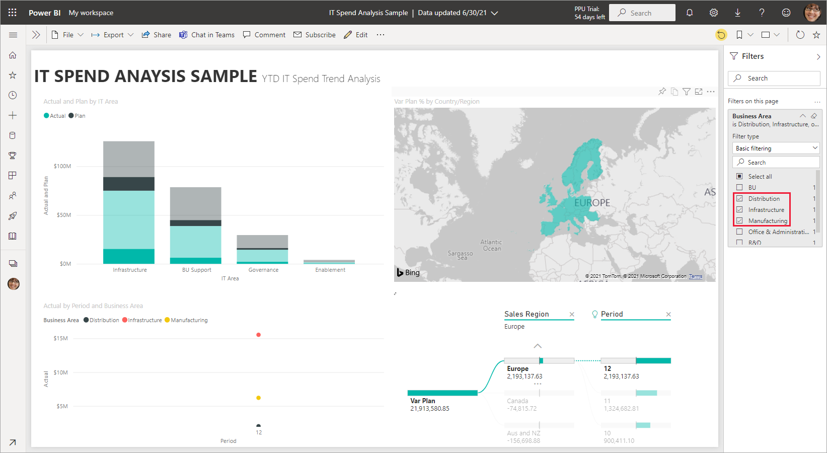Click the Edit menu item
The width and height of the screenshot is (827, 453).
coord(356,35)
